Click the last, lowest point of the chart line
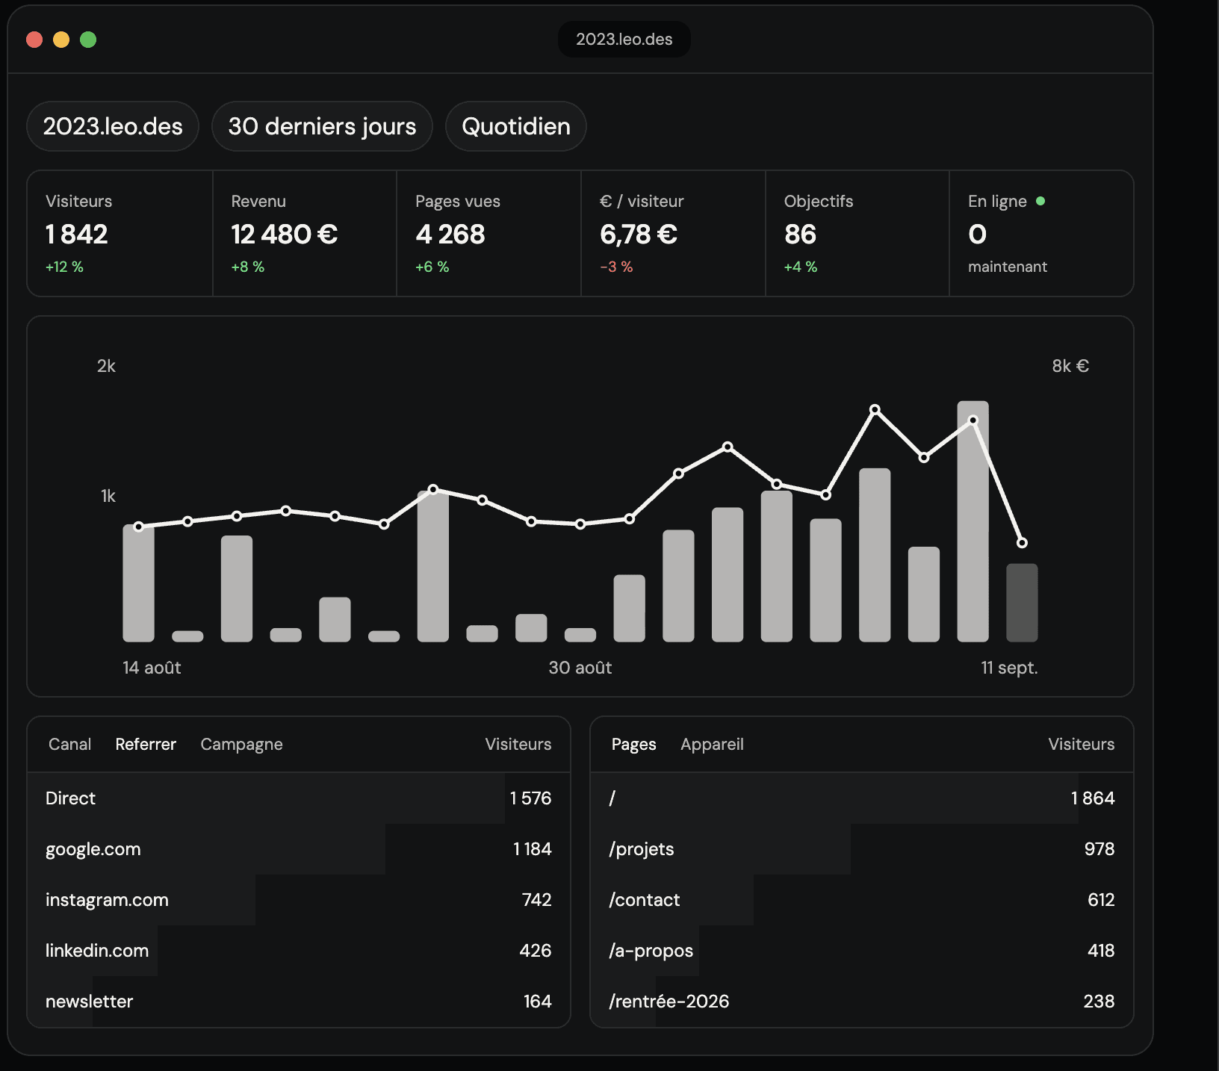Viewport: 1219px width, 1071px height. tap(1022, 543)
